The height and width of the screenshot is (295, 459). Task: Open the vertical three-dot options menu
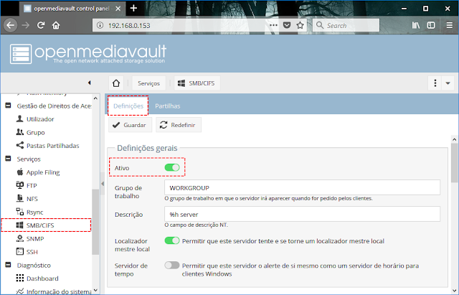pos(435,83)
